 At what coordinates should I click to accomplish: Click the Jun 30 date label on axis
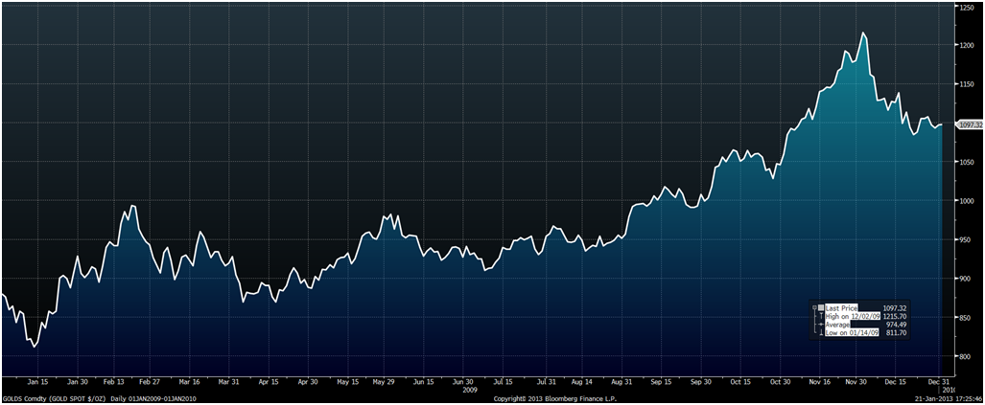(462, 382)
